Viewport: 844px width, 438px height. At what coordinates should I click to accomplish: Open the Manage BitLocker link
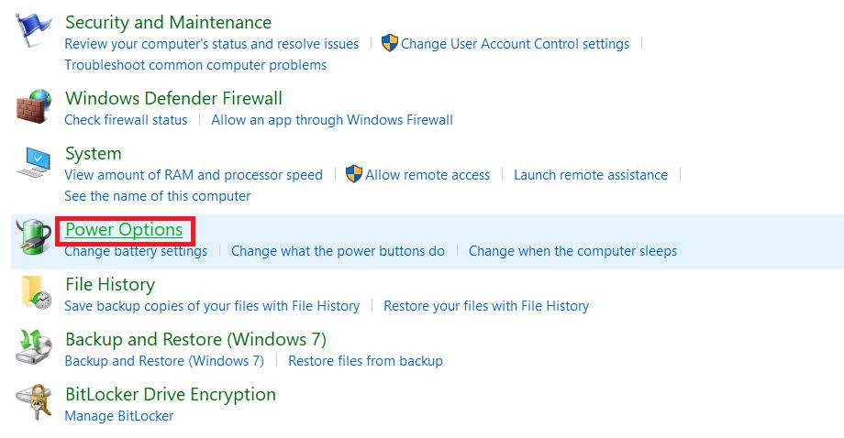pos(118,416)
